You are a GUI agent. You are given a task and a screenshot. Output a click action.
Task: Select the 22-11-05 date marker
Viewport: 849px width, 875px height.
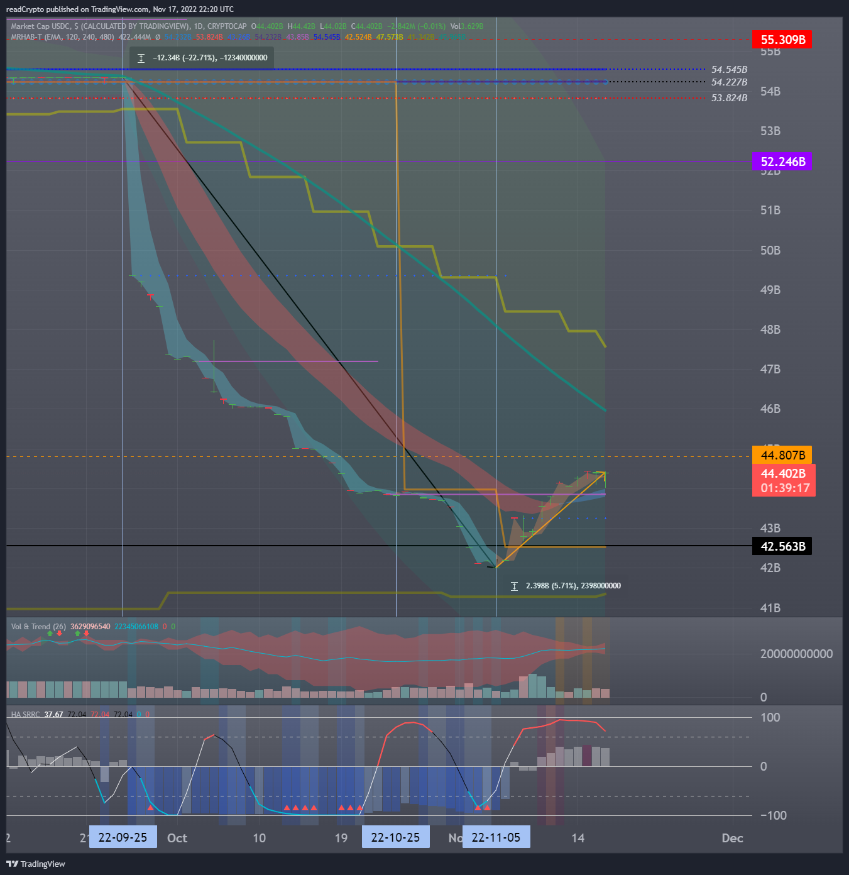496,837
